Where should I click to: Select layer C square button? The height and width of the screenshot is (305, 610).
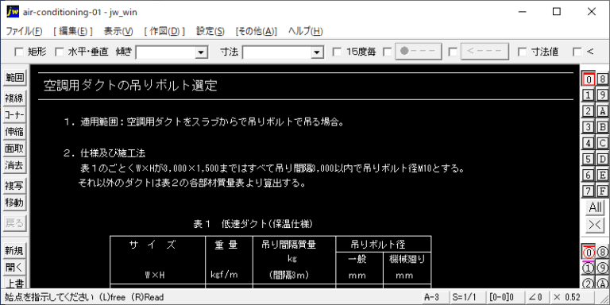point(602,143)
